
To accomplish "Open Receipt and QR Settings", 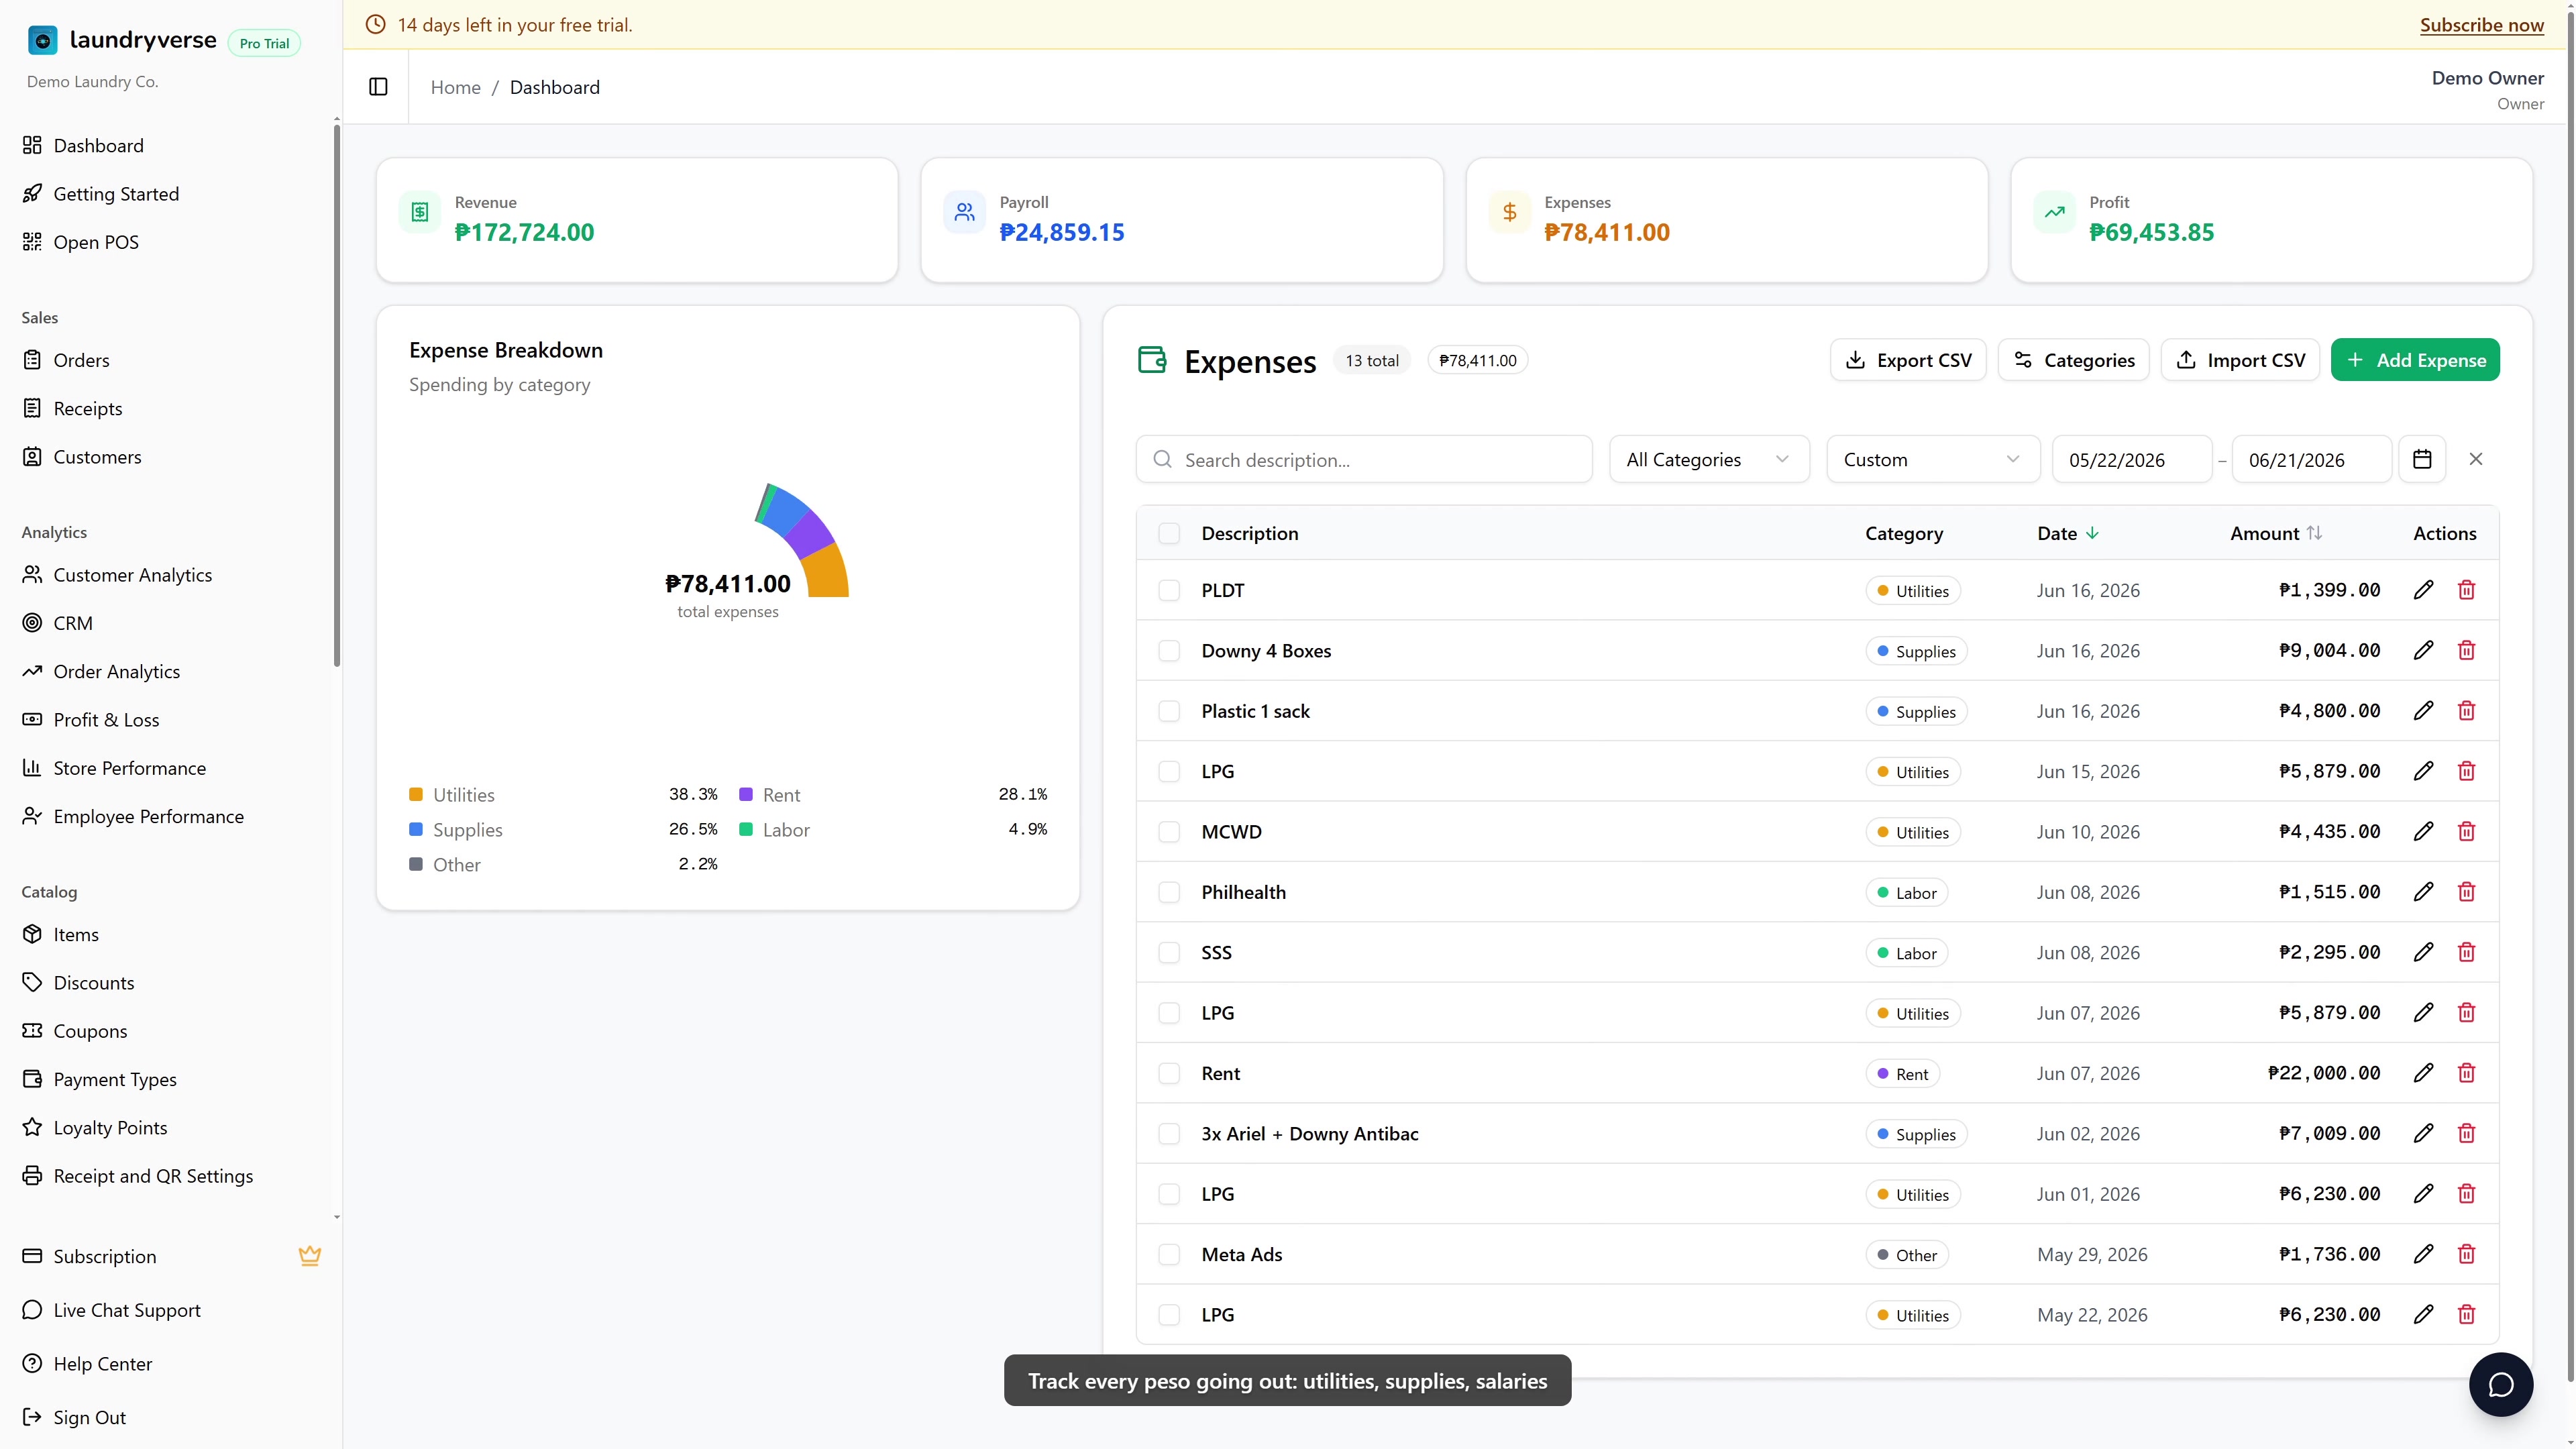I will coord(153,1176).
